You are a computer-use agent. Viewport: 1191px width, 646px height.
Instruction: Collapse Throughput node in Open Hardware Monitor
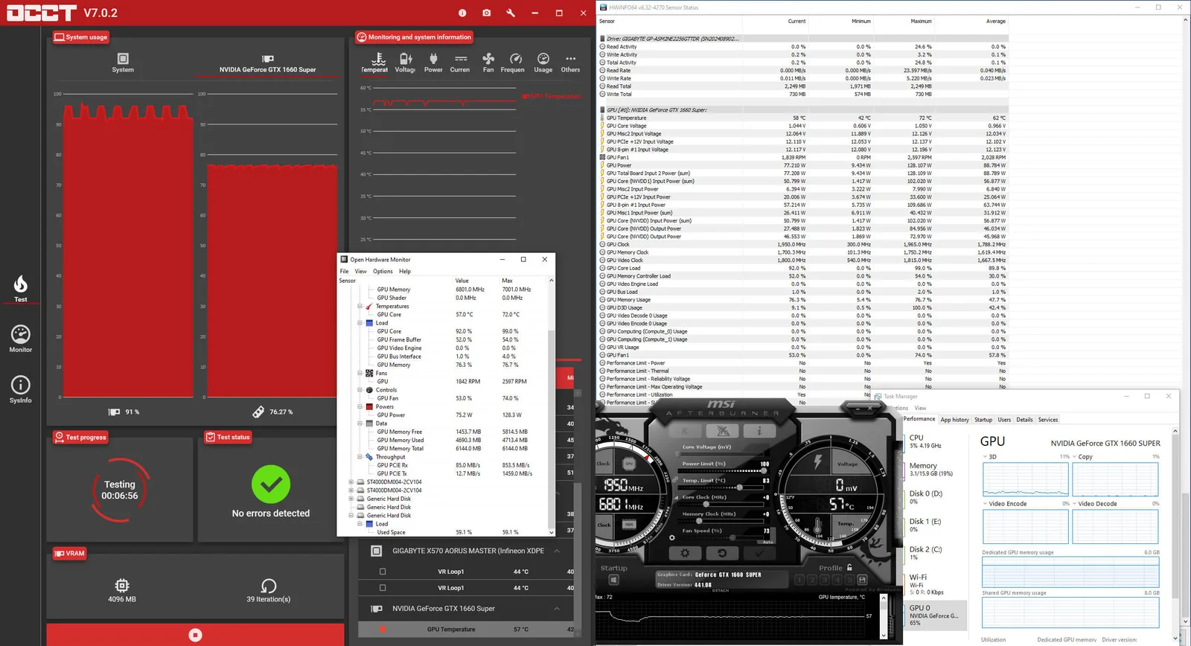pos(360,457)
